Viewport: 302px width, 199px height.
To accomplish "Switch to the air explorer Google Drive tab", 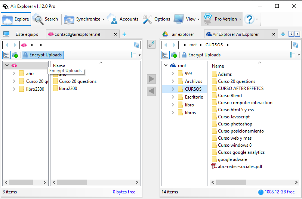I will click(x=178, y=34).
